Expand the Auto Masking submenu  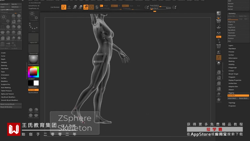coord(6,88)
